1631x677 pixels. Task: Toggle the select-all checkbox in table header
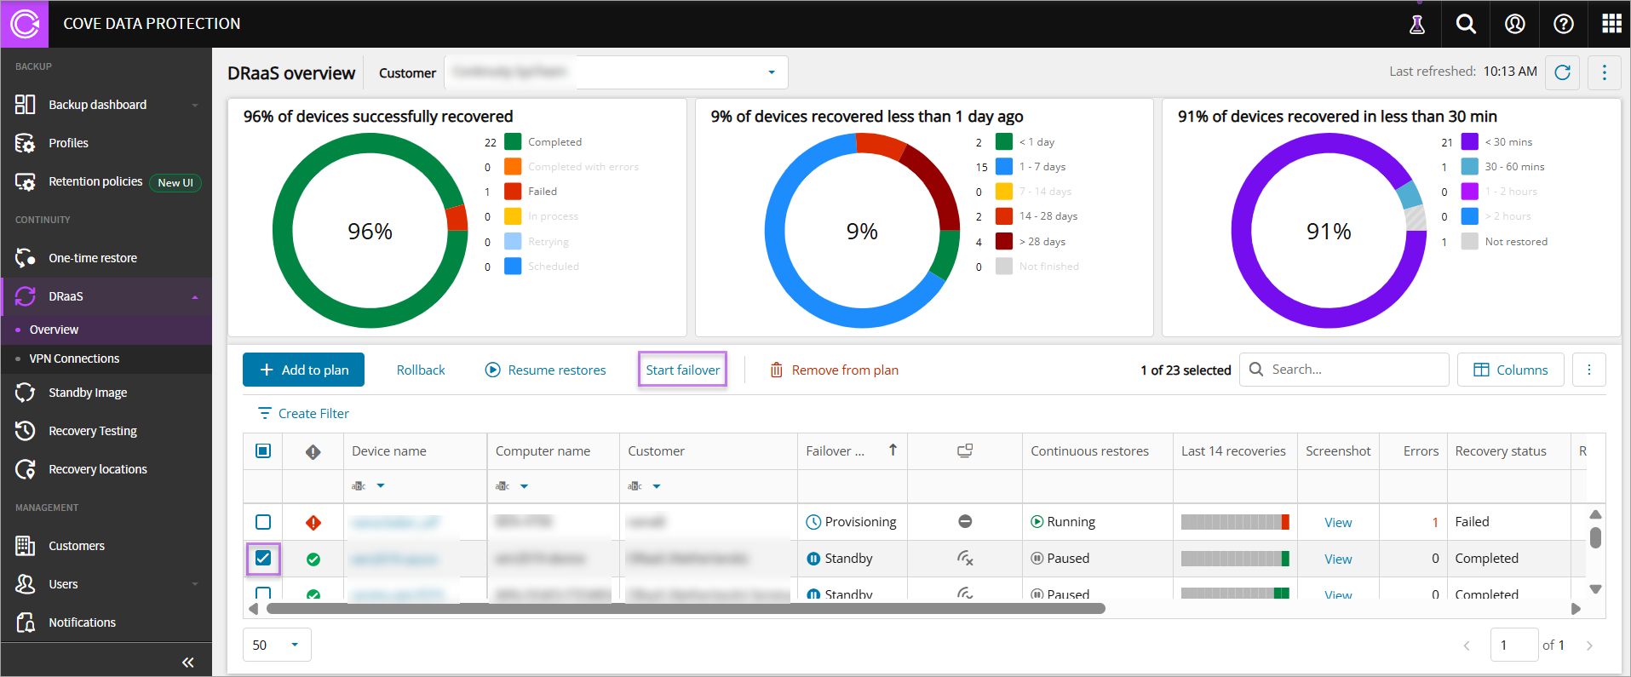coord(263,451)
